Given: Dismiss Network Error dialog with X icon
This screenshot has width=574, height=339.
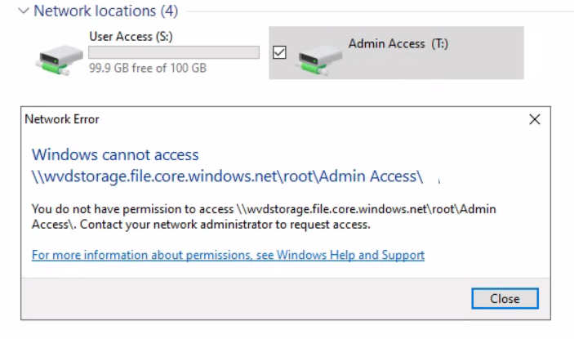Looking at the screenshot, I should click(535, 119).
